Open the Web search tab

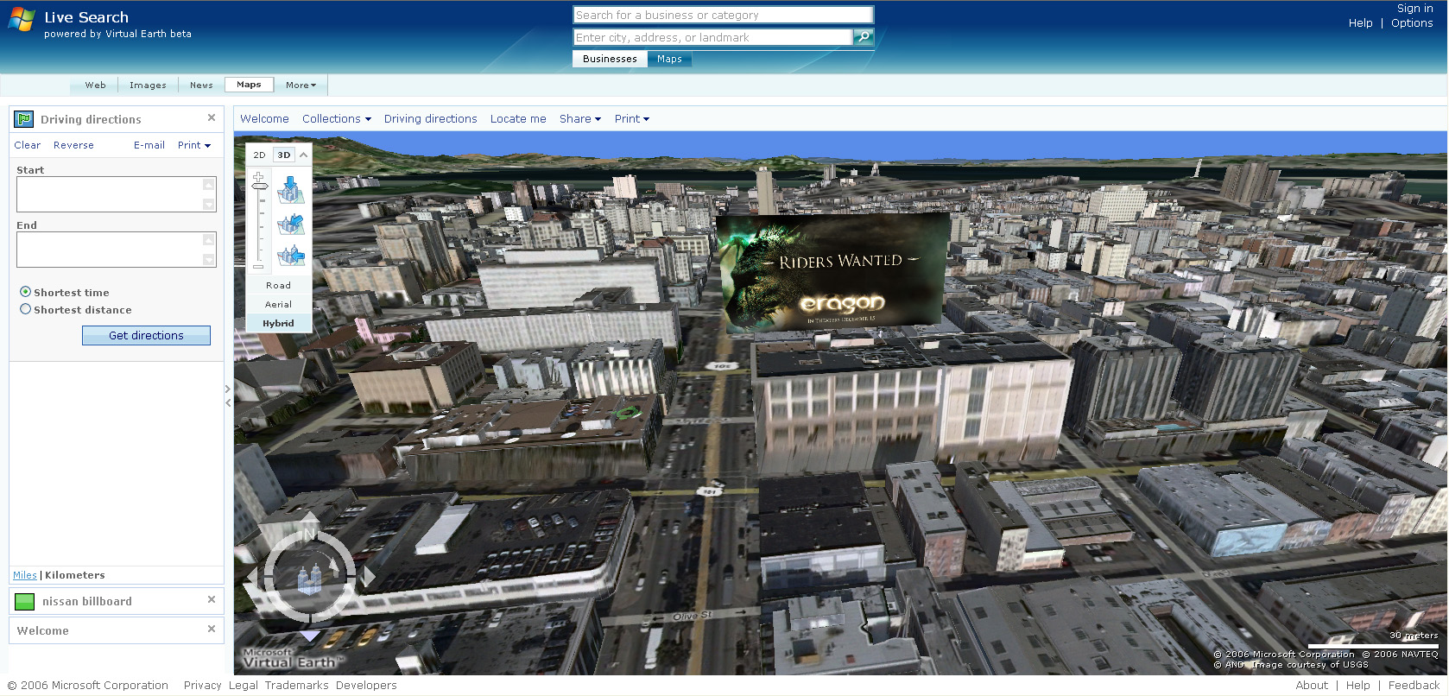click(x=95, y=85)
